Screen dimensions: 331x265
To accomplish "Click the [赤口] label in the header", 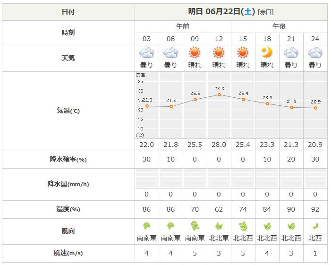I will click(265, 12).
